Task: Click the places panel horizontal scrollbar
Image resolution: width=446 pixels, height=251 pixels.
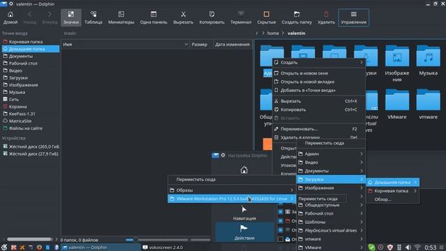Action: click(x=29, y=239)
